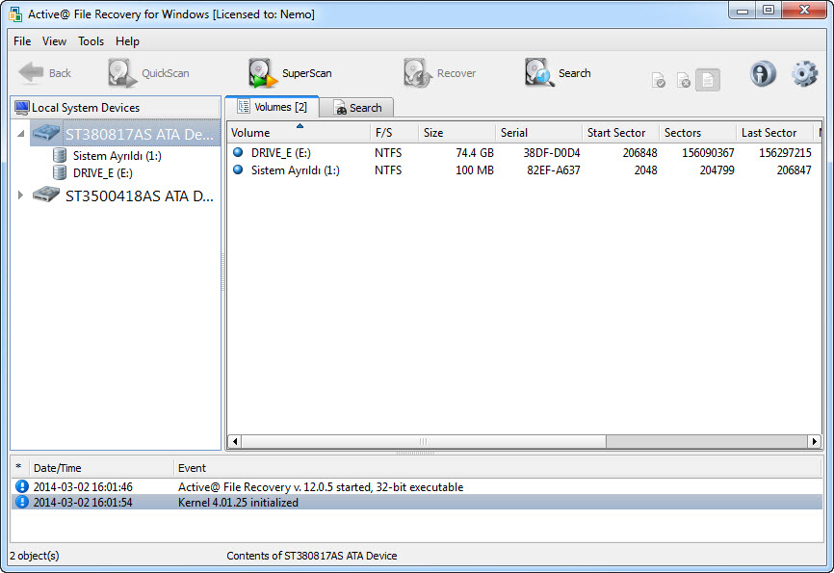The width and height of the screenshot is (834, 573).
Task: Open the Search tool in toolbar
Action: click(x=558, y=73)
